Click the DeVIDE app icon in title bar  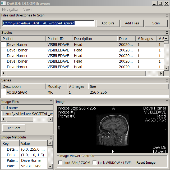pyautogui.click(x=3, y=3)
